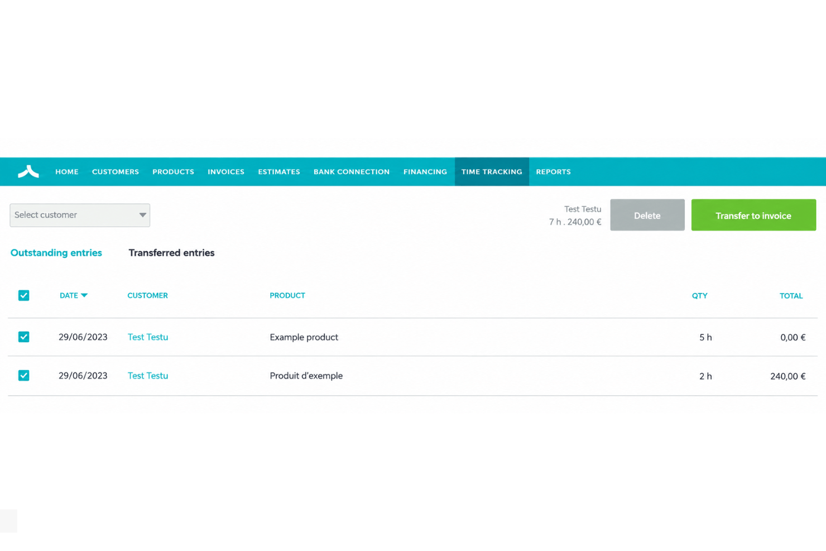
Task: Click the Customer column header
Action: 147,295
